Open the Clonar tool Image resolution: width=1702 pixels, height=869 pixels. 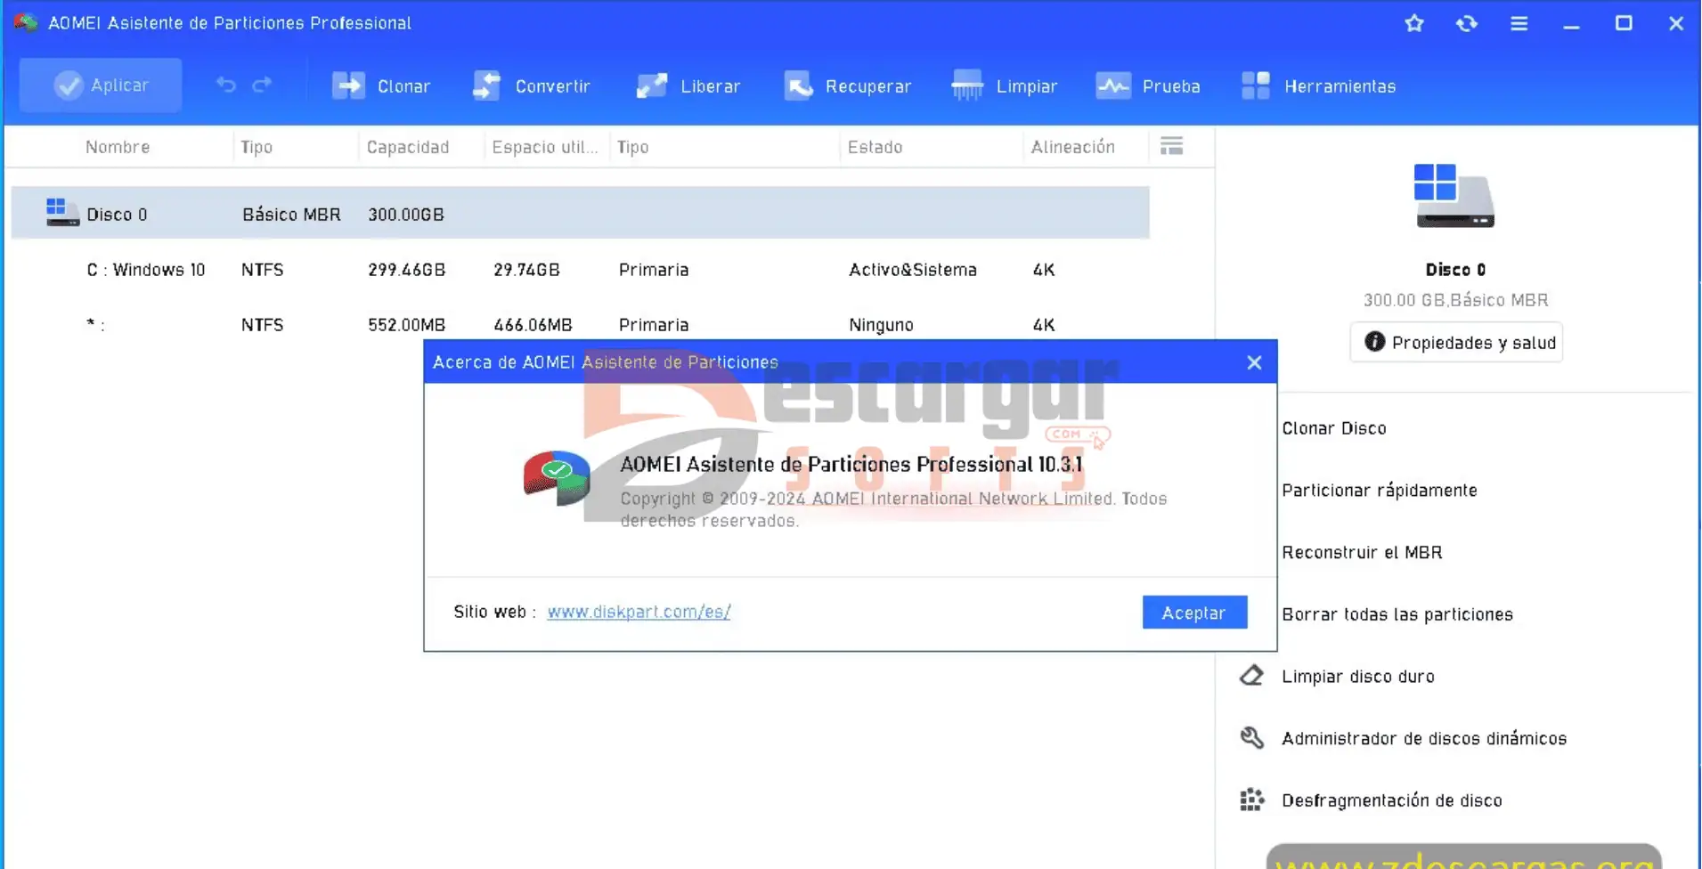pos(381,86)
